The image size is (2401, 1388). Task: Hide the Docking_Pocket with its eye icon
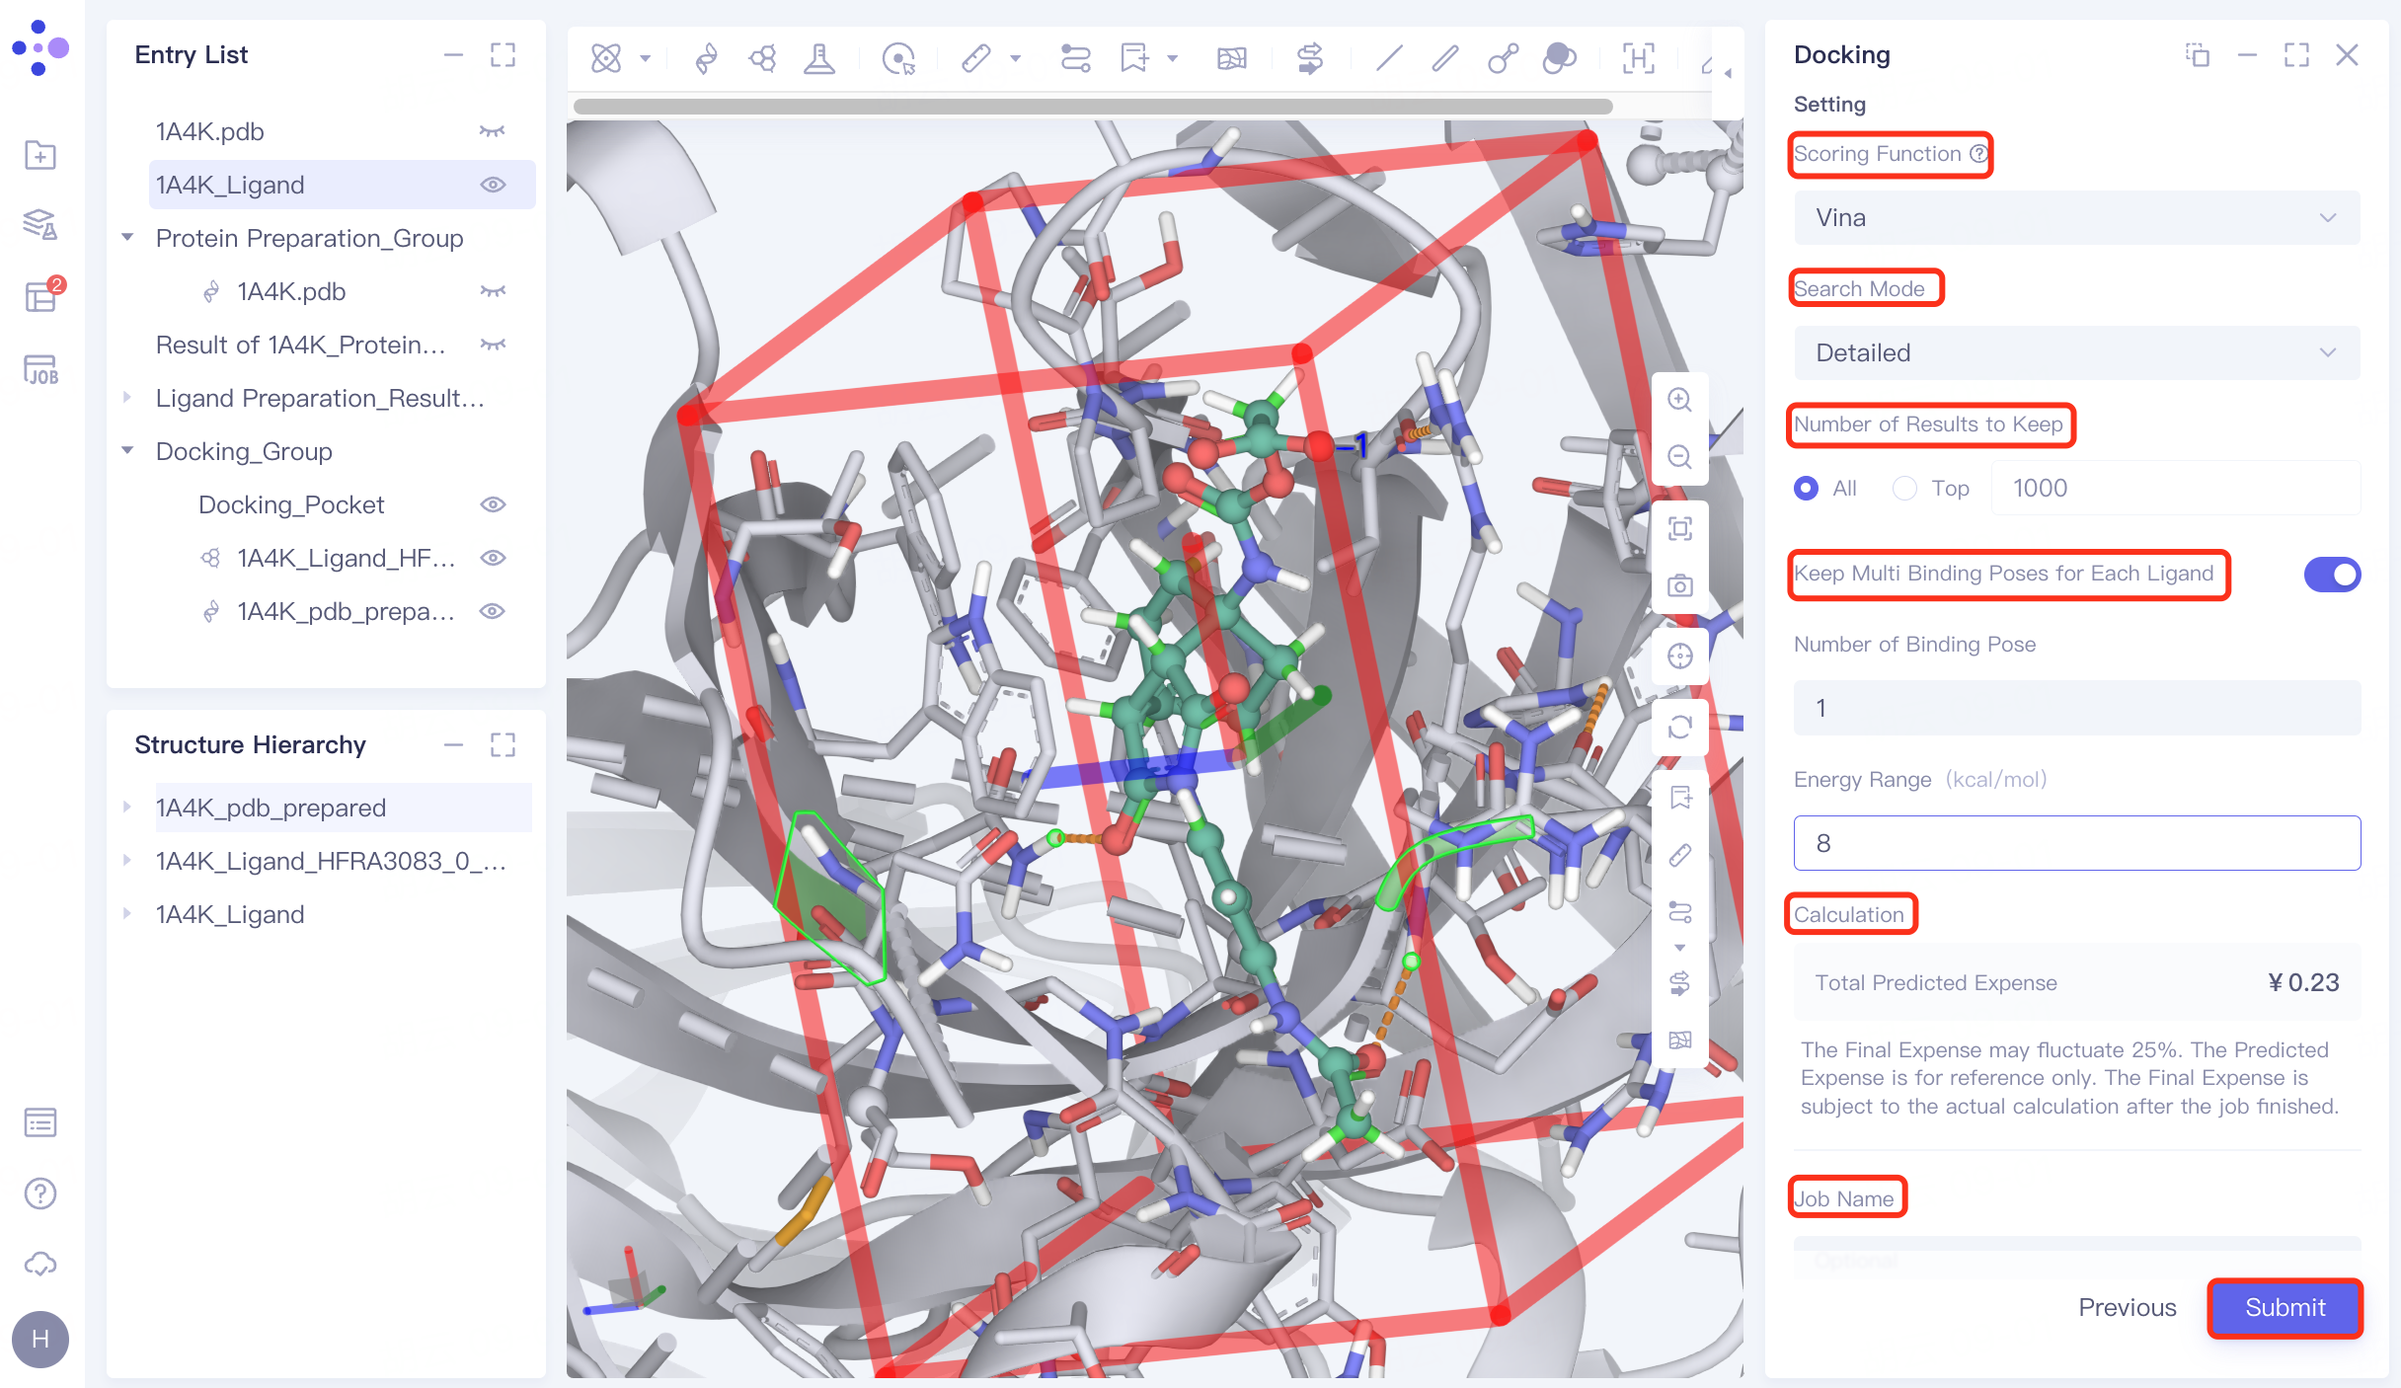point(494,504)
